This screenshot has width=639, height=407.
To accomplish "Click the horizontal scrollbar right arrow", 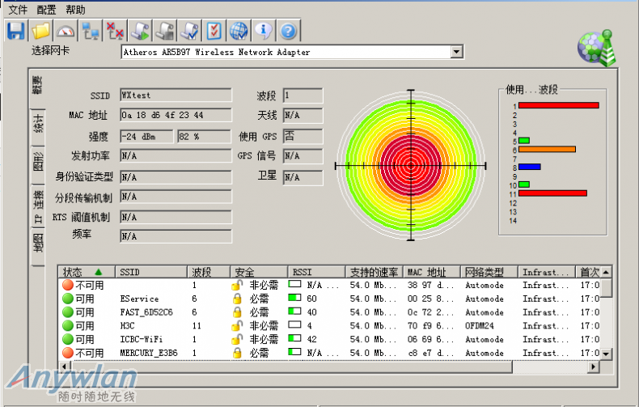I will (x=594, y=367).
